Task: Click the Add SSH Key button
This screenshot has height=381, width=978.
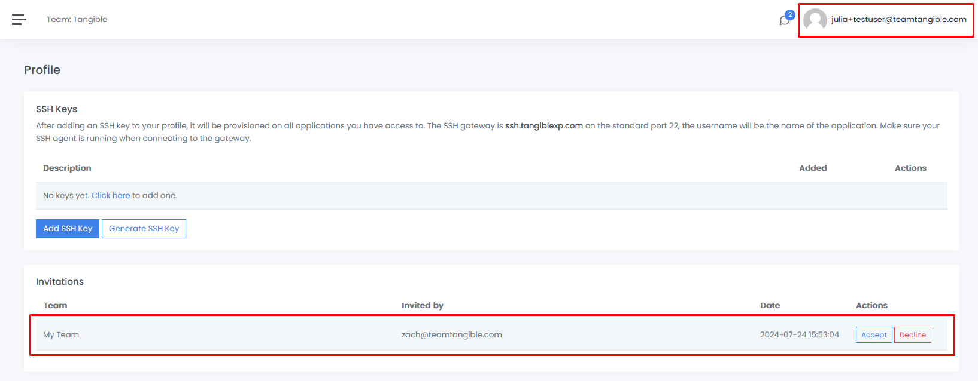Action: 68,229
